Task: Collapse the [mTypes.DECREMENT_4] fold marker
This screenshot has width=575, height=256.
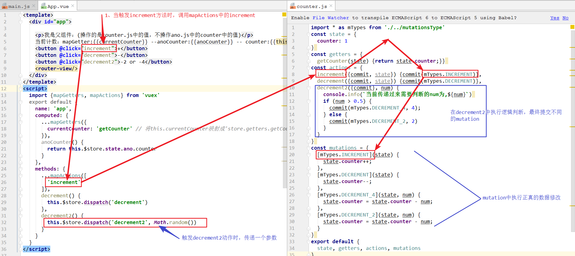Action: pyautogui.click(x=309, y=195)
